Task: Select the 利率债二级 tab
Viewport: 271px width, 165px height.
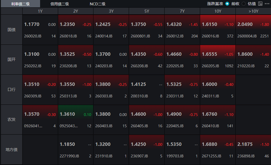Action: pos(20,4)
